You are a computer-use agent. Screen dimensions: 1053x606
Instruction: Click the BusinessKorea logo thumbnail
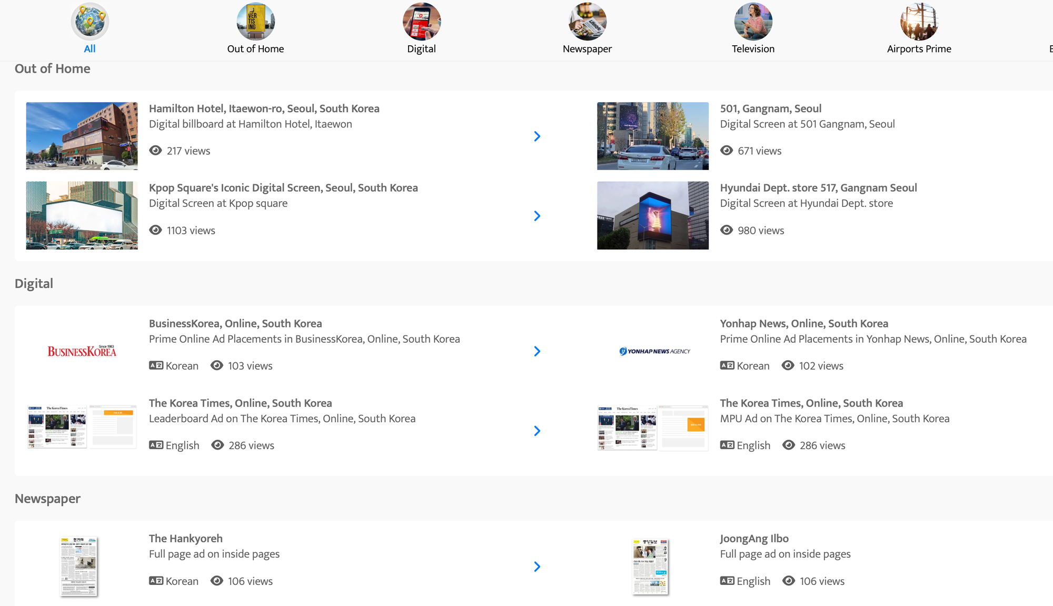(82, 351)
